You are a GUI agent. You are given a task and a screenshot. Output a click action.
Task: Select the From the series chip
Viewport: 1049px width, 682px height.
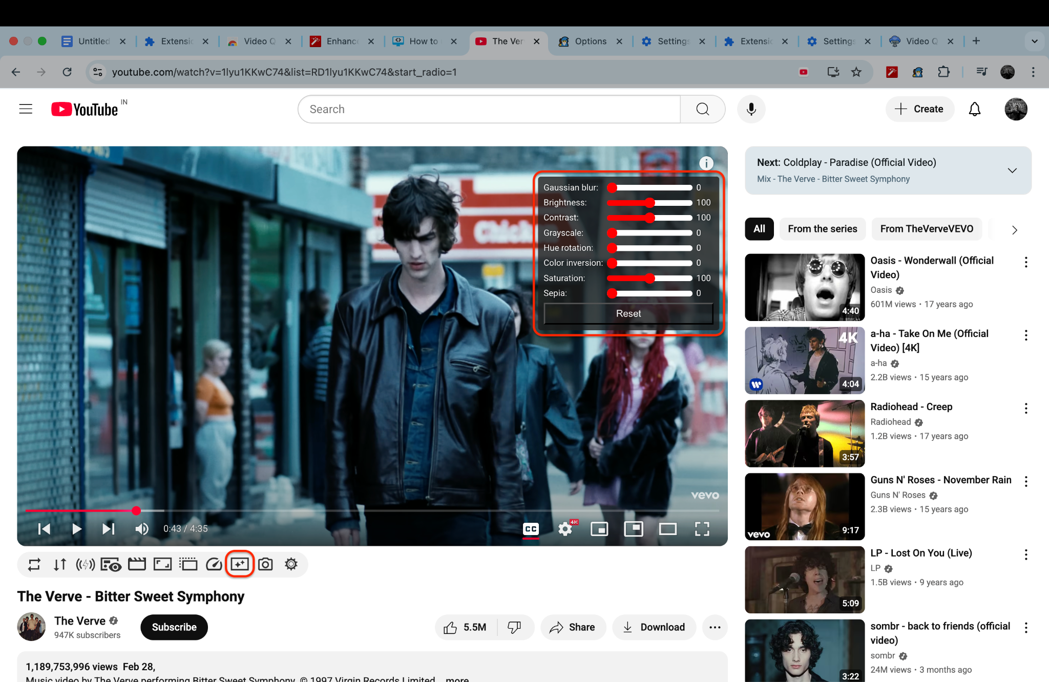point(823,229)
